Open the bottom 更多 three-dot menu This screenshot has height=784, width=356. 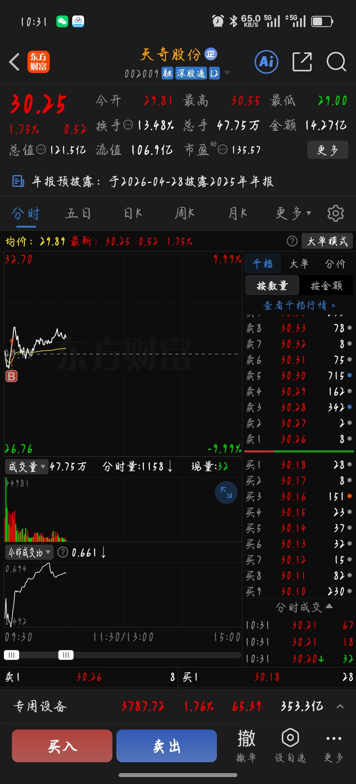[334, 745]
